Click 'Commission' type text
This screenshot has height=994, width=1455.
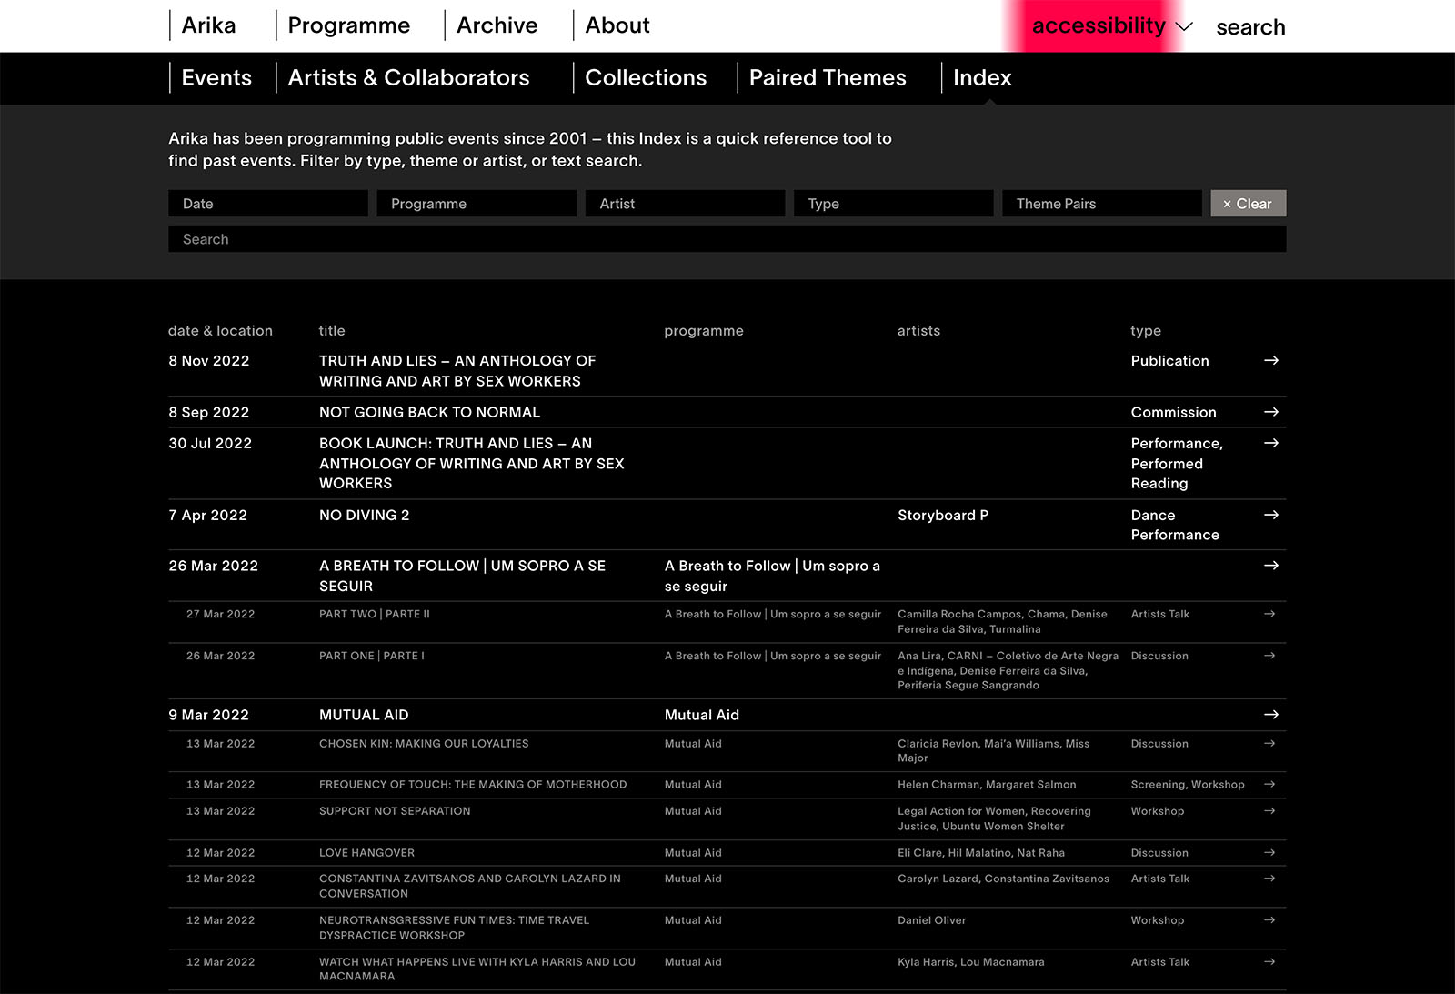tap(1173, 412)
